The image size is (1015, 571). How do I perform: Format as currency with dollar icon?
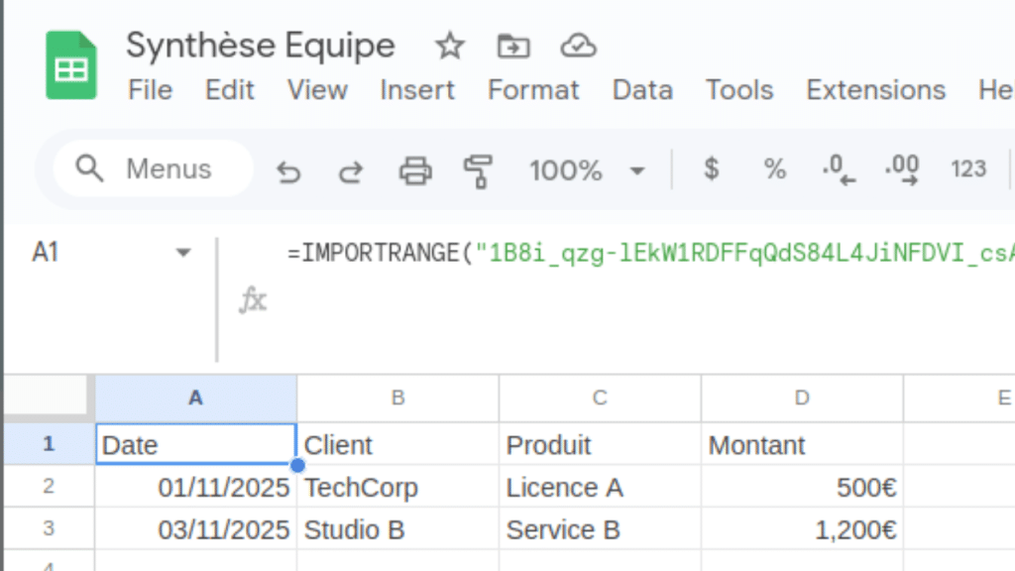point(711,170)
